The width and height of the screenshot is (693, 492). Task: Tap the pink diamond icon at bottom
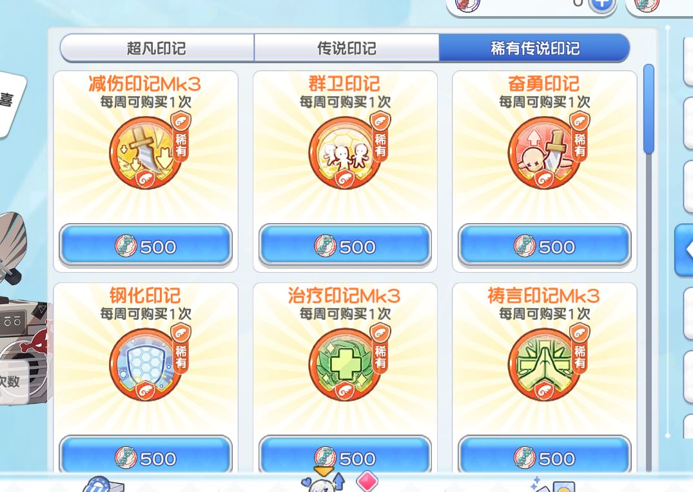click(x=367, y=481)
